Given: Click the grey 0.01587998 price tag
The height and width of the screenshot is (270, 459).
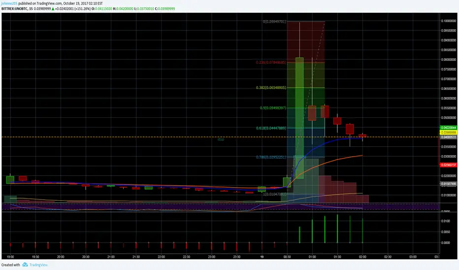Looking at the screenshot, I should pos(449,184).
